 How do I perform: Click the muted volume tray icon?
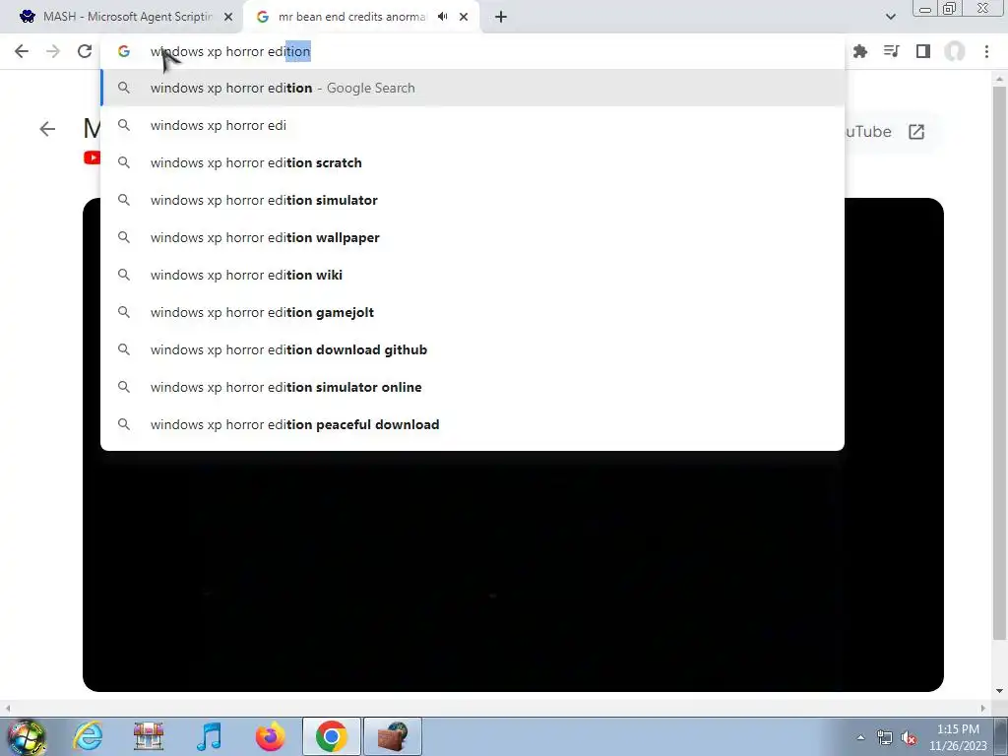coord(909,737)
